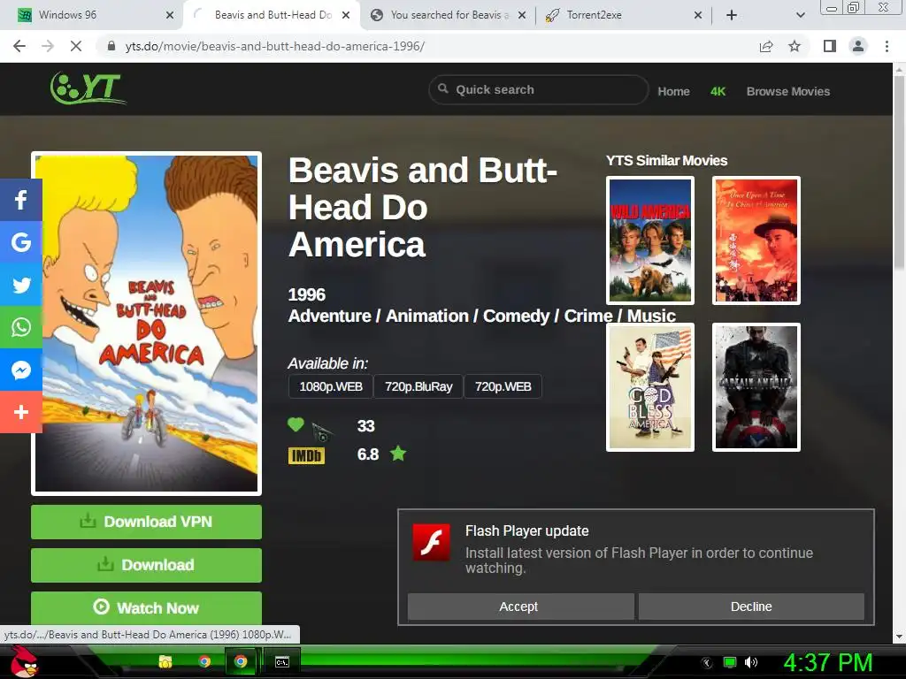This screenshot has width=906, height=679.
Task: Click the green Download button
Action: (x=146, y=565)
